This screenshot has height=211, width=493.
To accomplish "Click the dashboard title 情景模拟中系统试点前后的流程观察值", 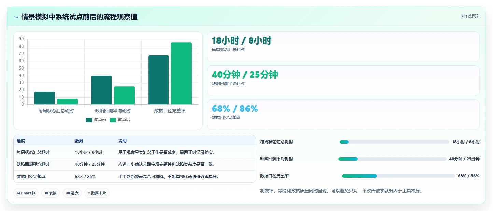I will pos(80,17).
